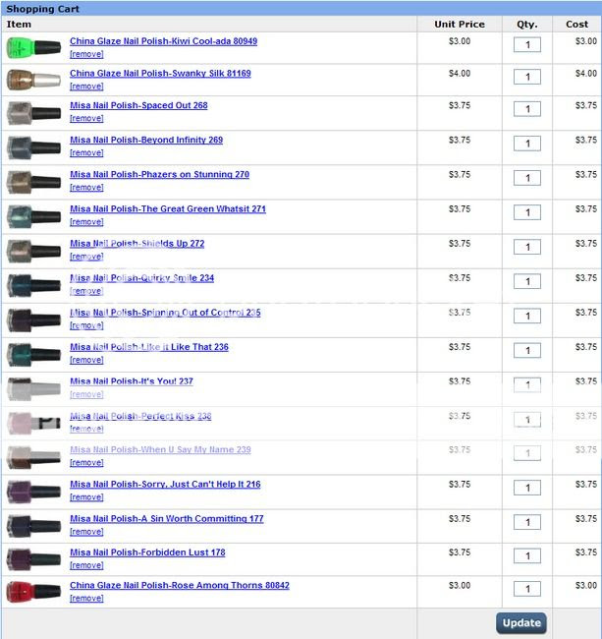
Task: Open Misa Spaced Out 268 product link
Action: (138, 105)
